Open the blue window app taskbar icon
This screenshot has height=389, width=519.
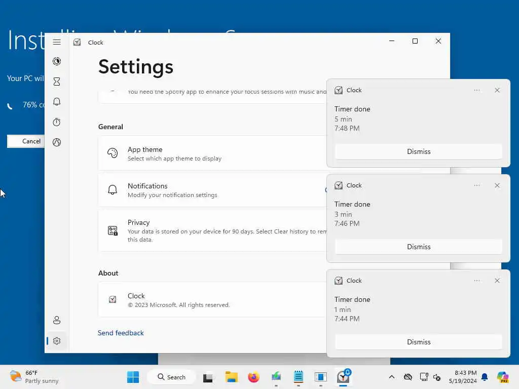pos(320,377)
